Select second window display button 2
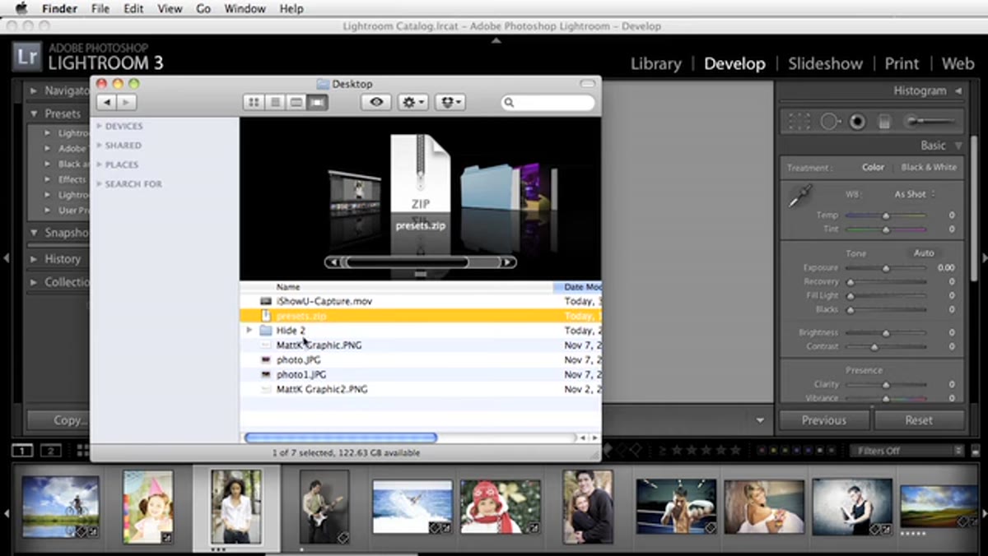The width and height of the screenshot is (988, 556). (51, 450)
